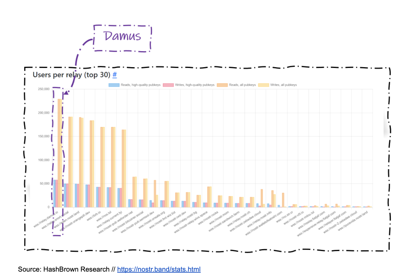400x278 pixels.
Task: Click the 'Users per relay (top 30)' heading
Action: pos(71,75)
